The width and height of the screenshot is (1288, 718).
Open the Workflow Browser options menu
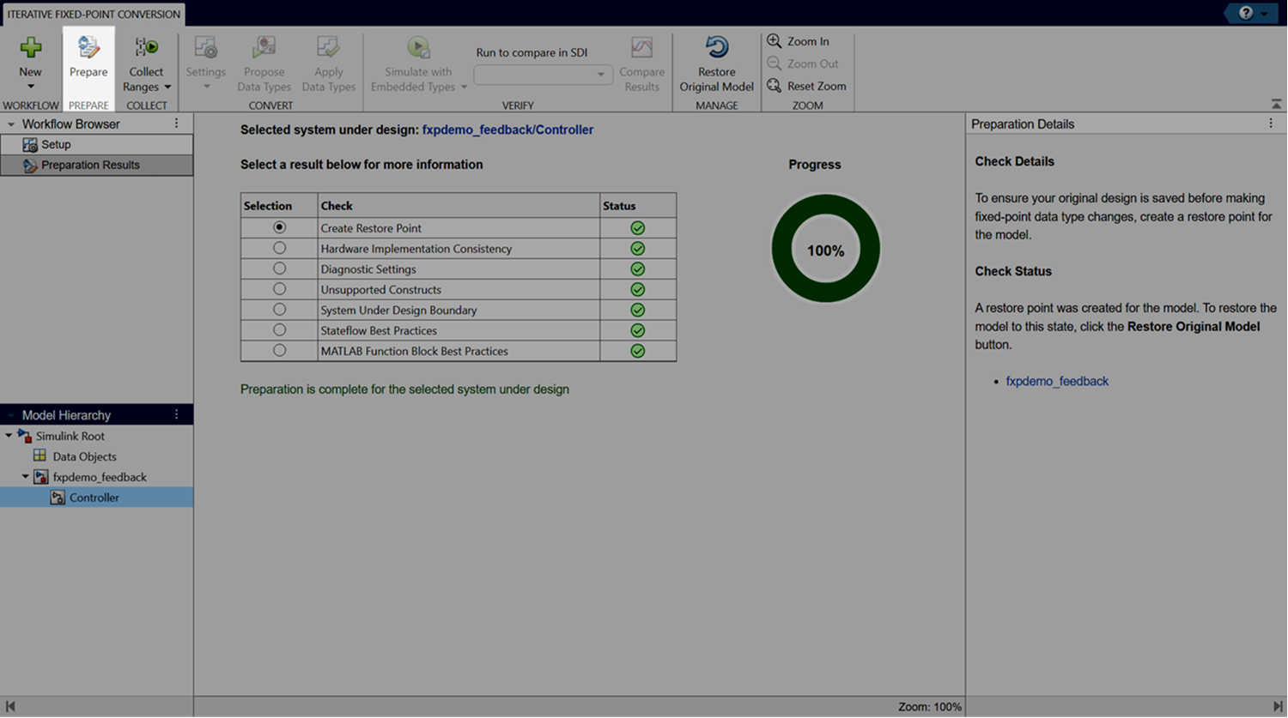coord(177,124)
